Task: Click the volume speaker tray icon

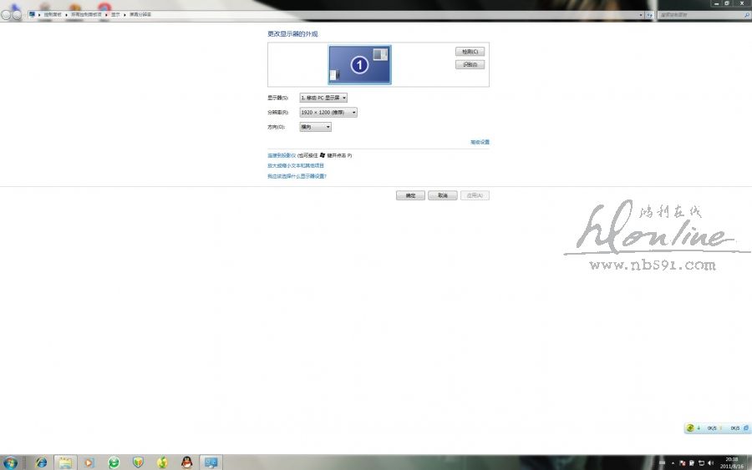Action: click(x=711, y=462)
